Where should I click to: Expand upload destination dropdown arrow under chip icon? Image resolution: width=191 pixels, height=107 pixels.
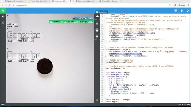point(99,39)
